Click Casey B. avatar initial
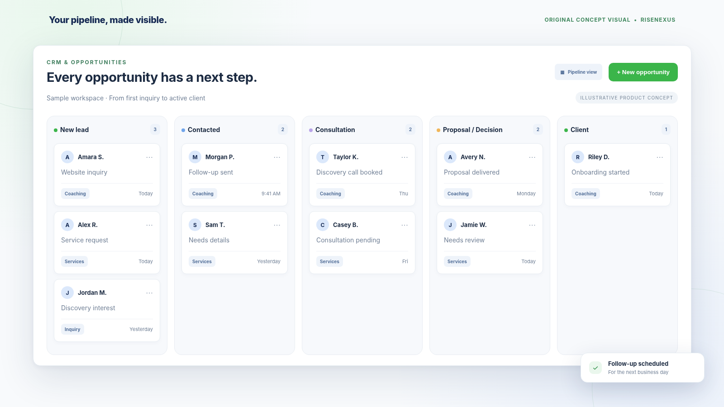724x407 pixels. click(323, 225)
